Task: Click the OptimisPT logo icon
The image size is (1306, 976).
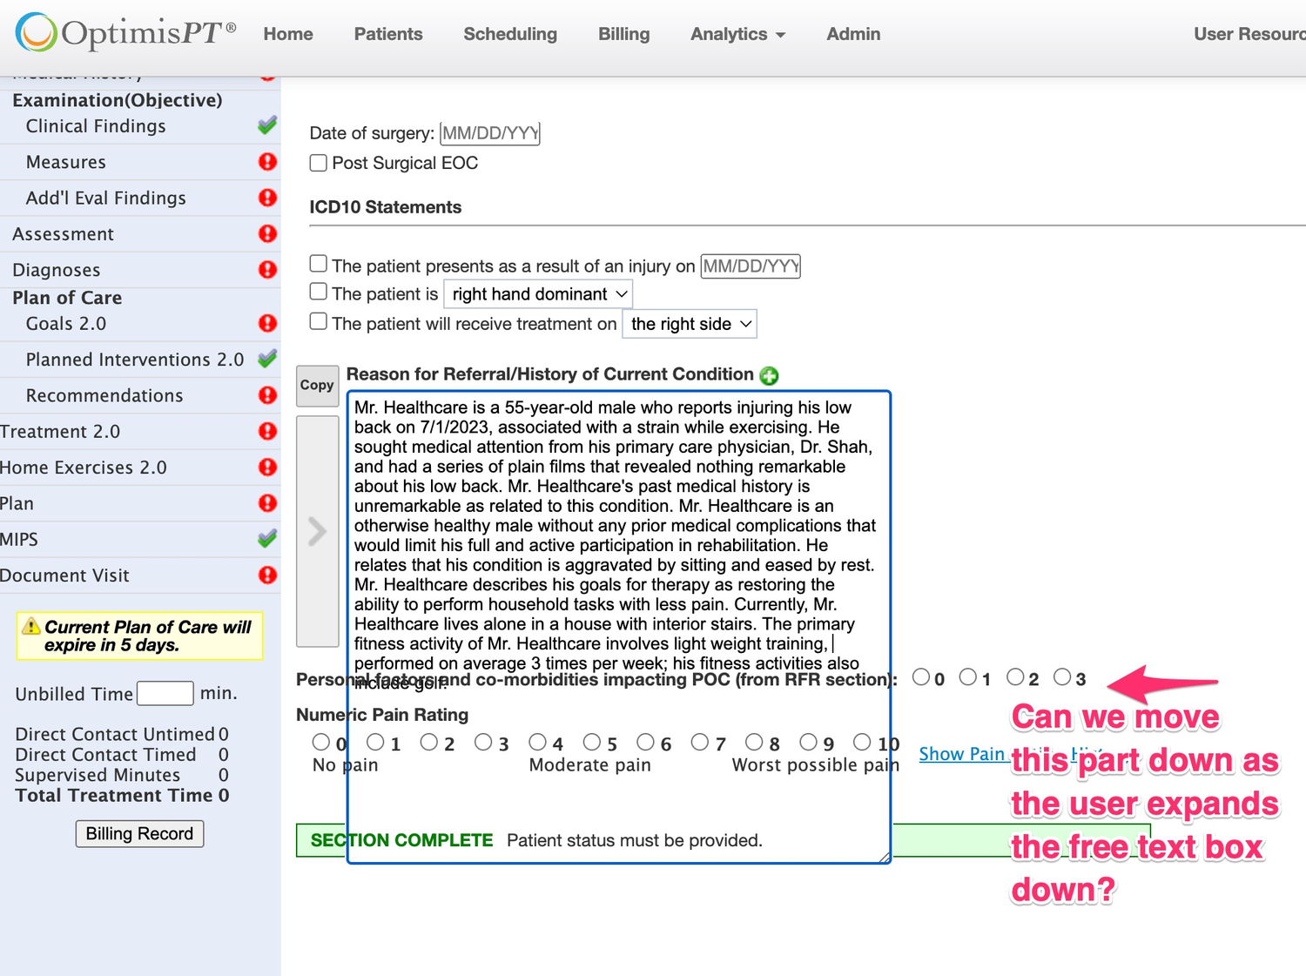Action: pos(37,33)
